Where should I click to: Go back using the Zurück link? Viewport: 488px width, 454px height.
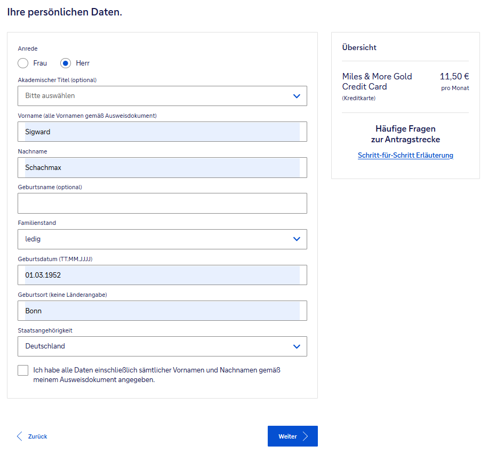coord(37,436)
